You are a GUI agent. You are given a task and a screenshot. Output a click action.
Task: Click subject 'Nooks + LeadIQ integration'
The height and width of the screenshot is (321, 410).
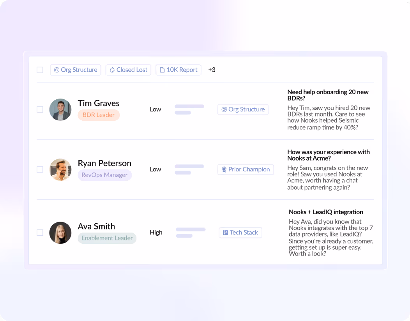(x=326, y=212)
